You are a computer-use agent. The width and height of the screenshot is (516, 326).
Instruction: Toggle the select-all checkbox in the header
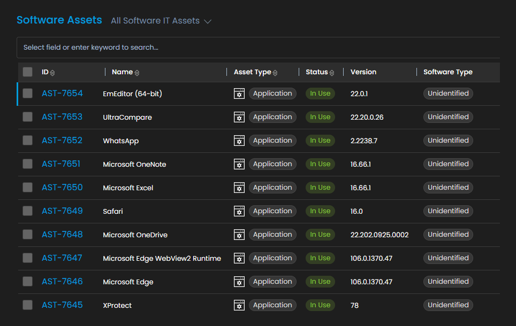pyautogui.click(x=28, y=72)
